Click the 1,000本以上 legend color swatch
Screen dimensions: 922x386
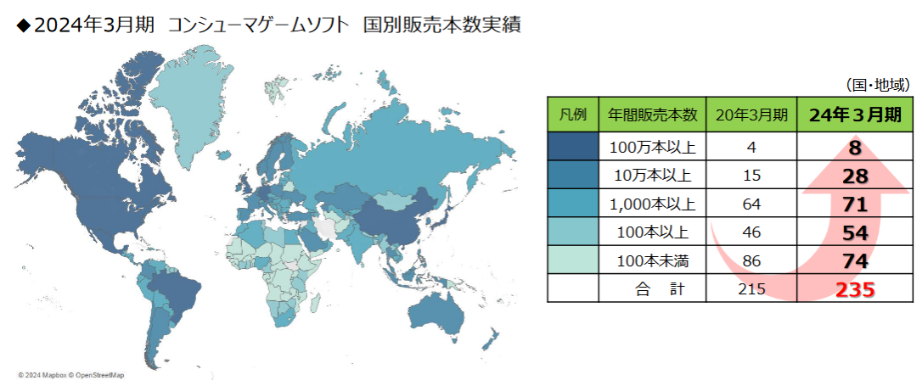pyautogui.click(x=572, y=204)
